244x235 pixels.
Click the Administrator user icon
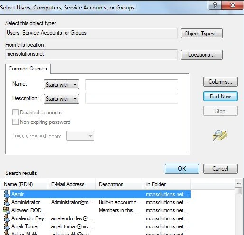point(7,202)
